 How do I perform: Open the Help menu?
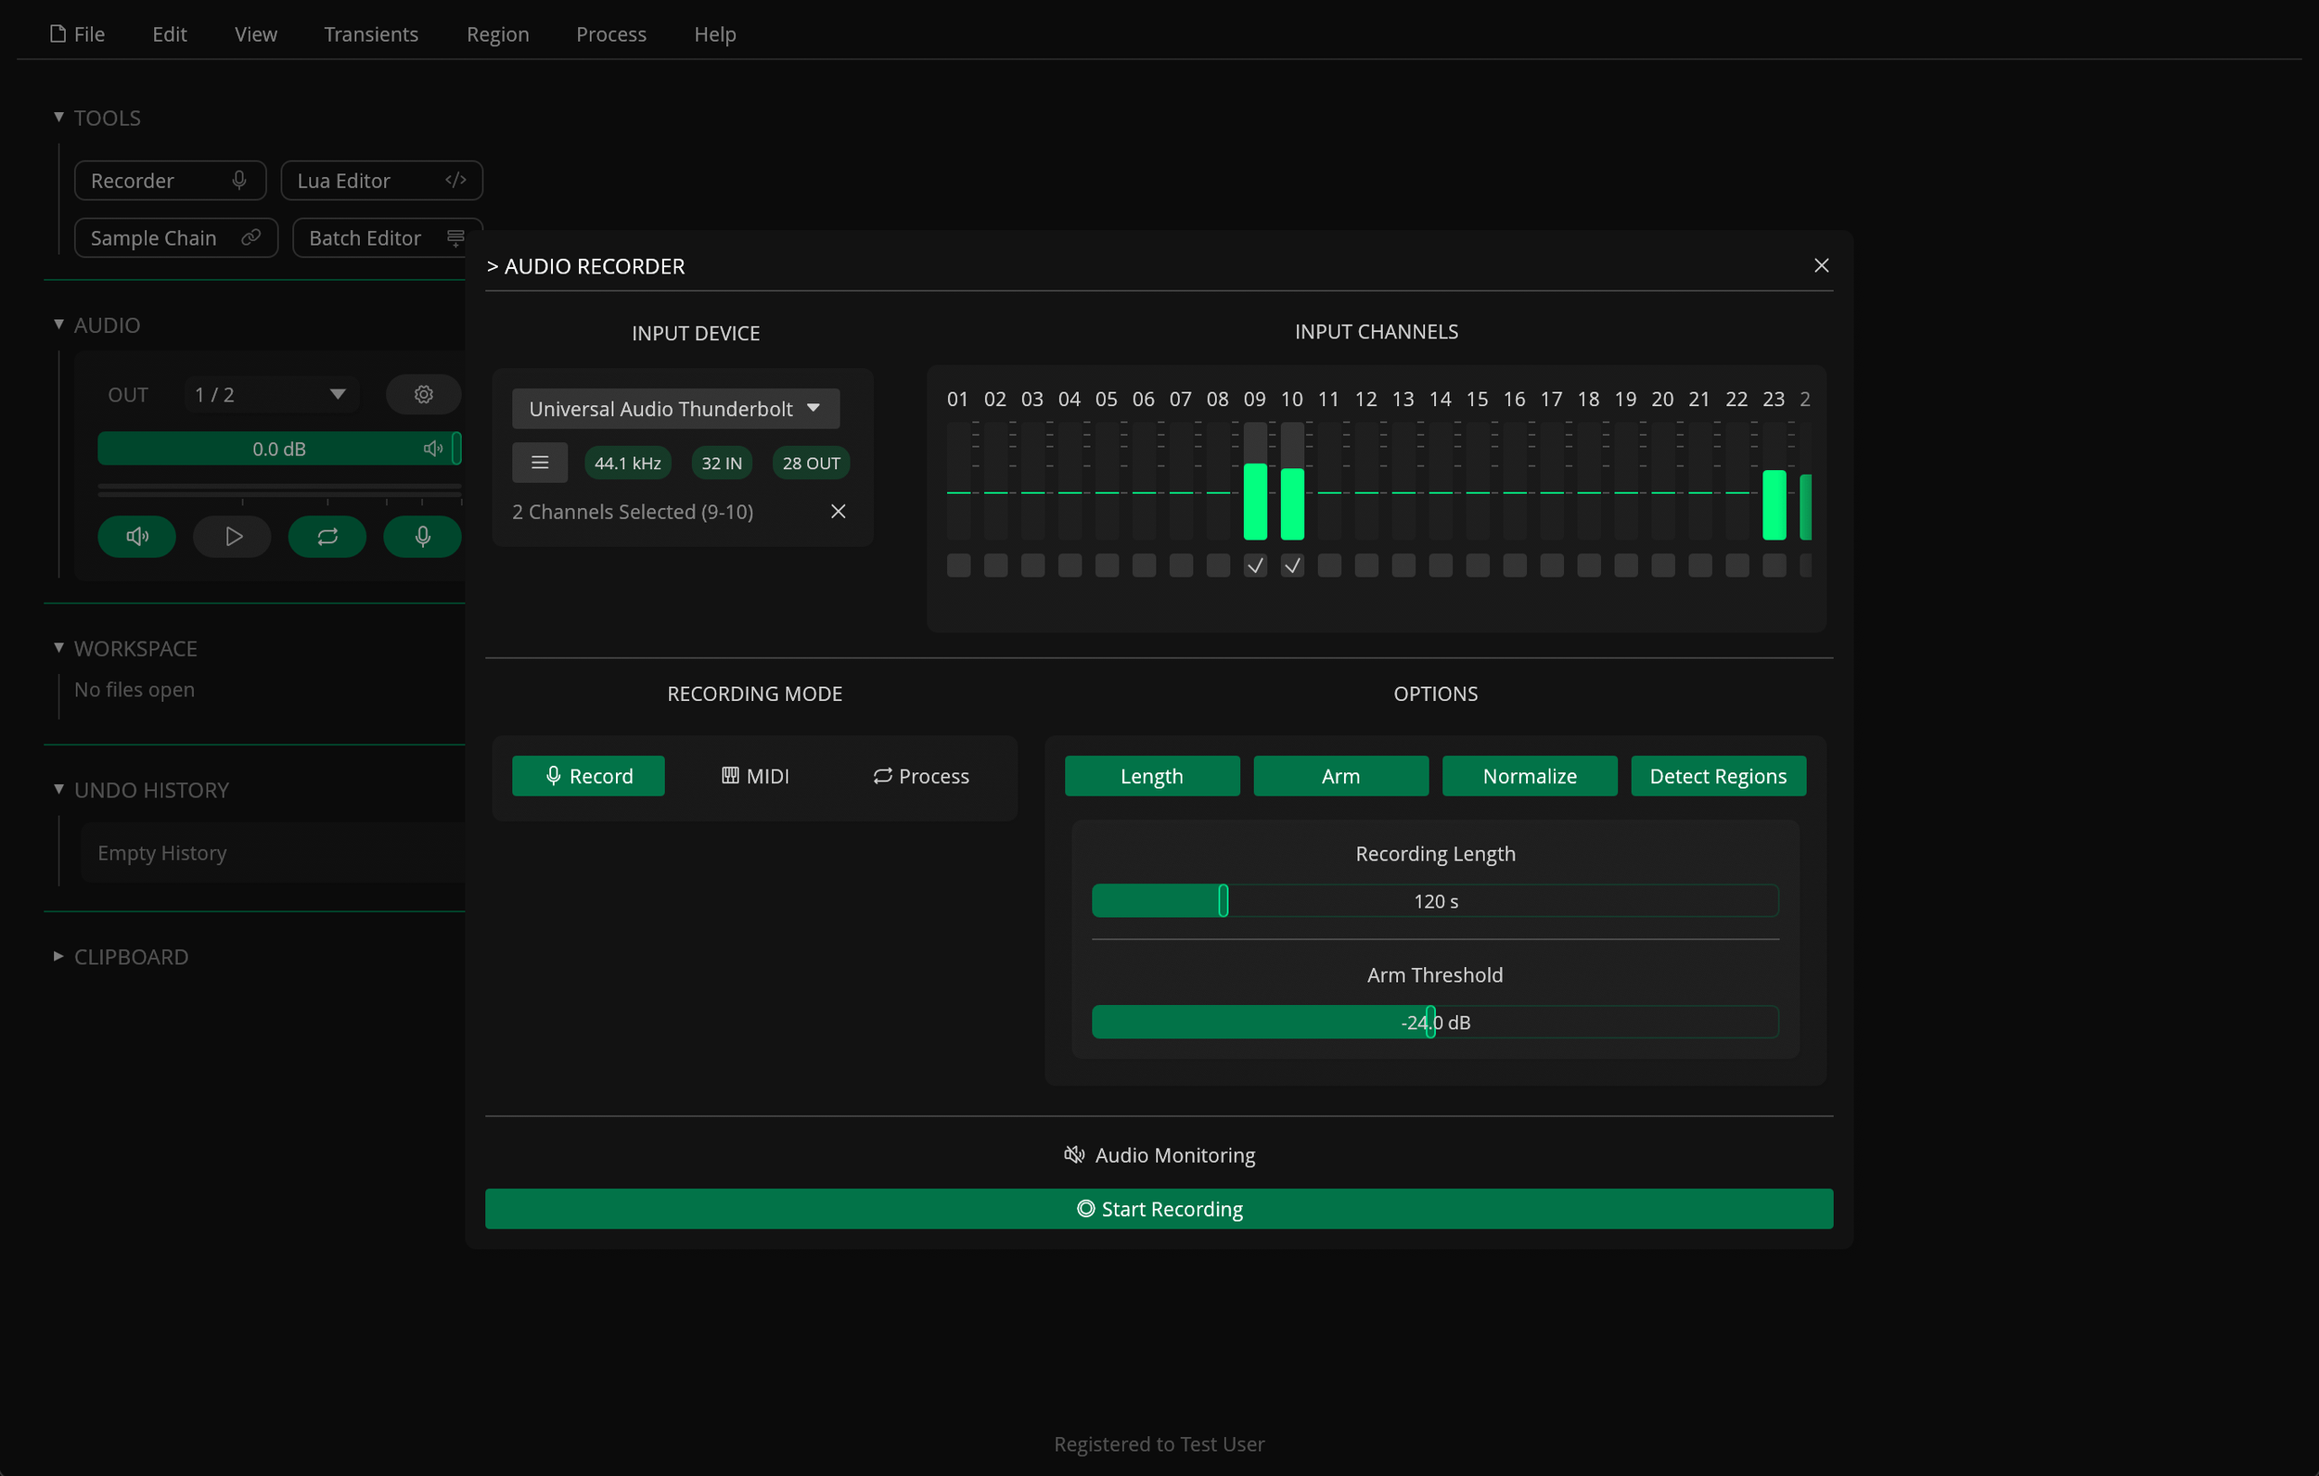[x=714, y=33]
